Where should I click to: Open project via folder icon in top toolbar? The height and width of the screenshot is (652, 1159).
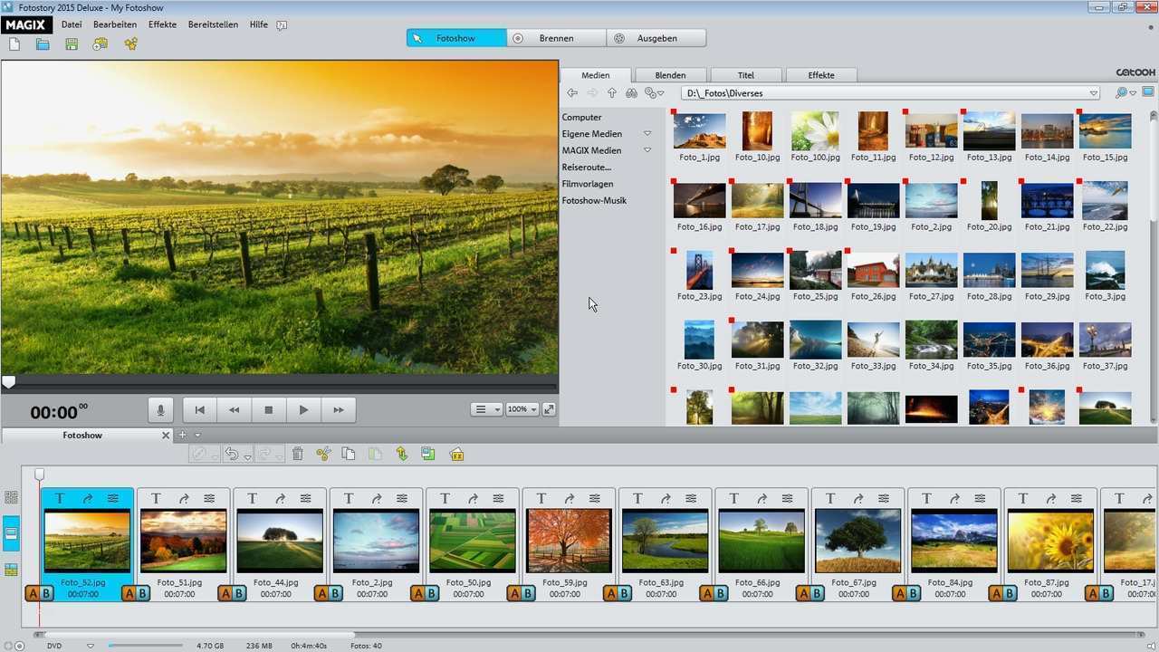43,44
